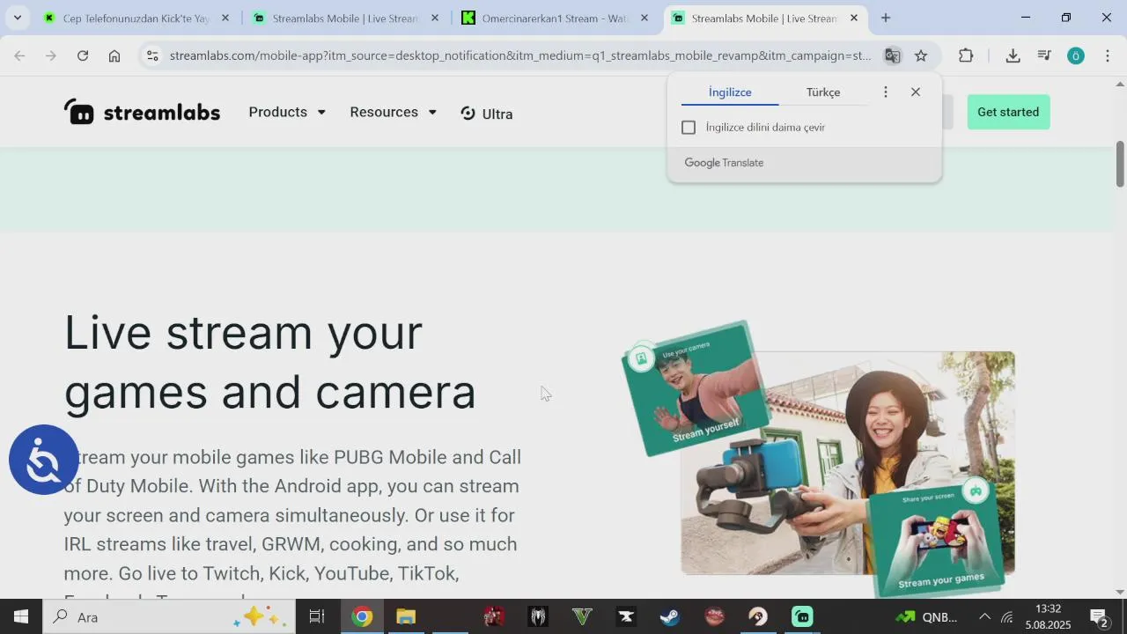Click the page vertical scrollbar thumb

tap(1120, 164)
